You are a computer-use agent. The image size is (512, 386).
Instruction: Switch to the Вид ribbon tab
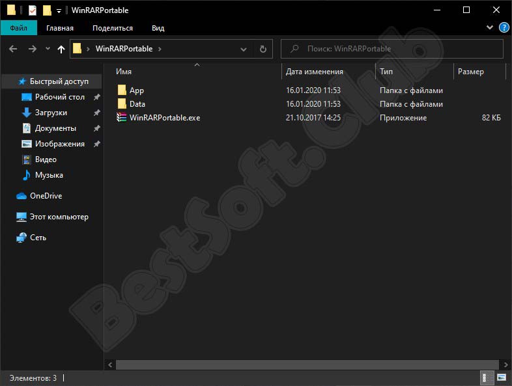[158, 28]
